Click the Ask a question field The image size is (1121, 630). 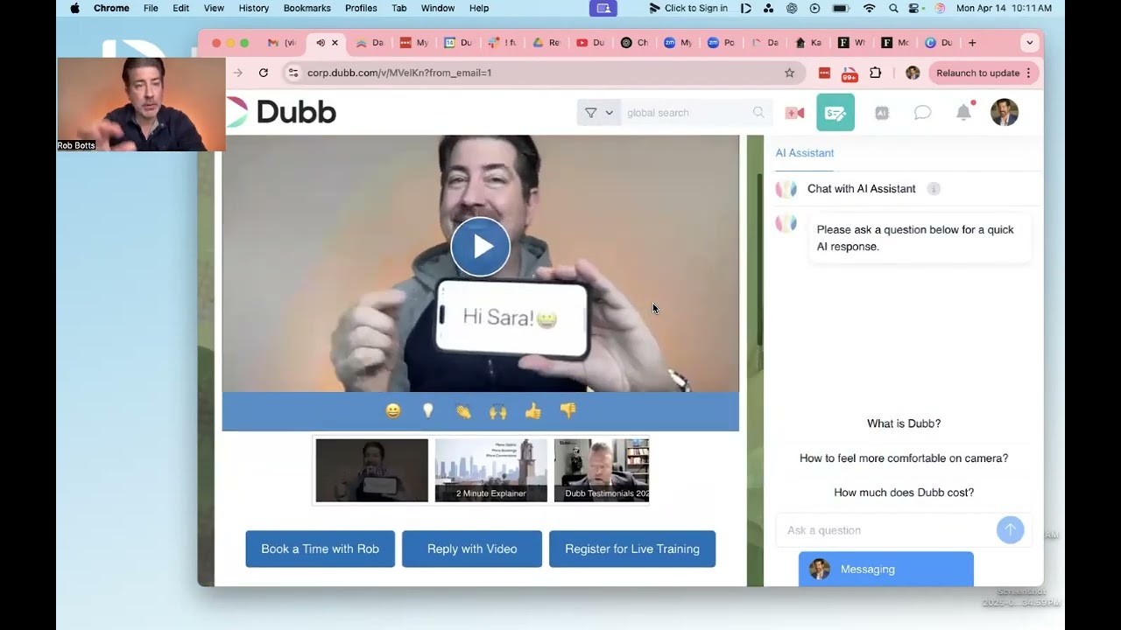click(885, 530)
